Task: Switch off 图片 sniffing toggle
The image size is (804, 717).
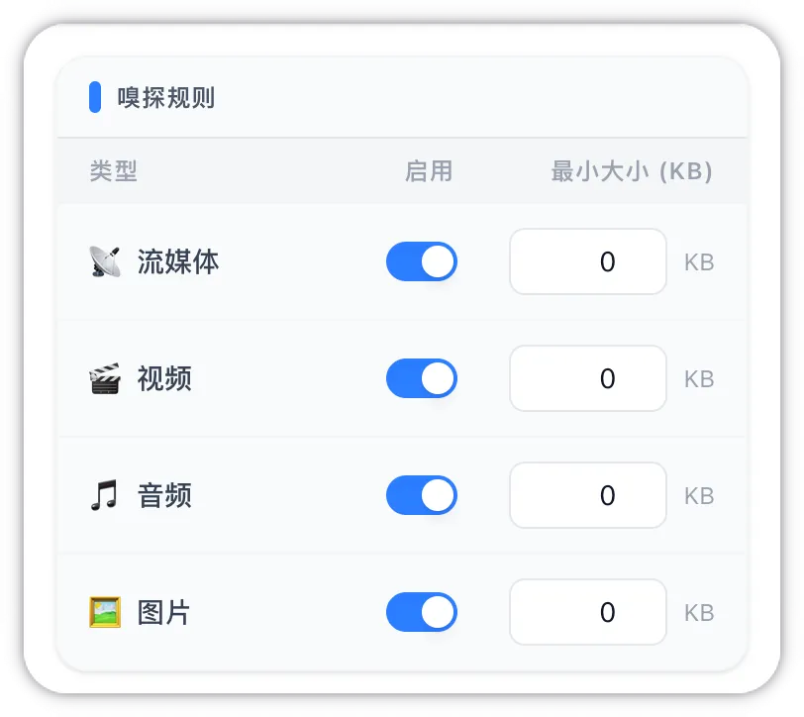Action: [x=422, y=612]
